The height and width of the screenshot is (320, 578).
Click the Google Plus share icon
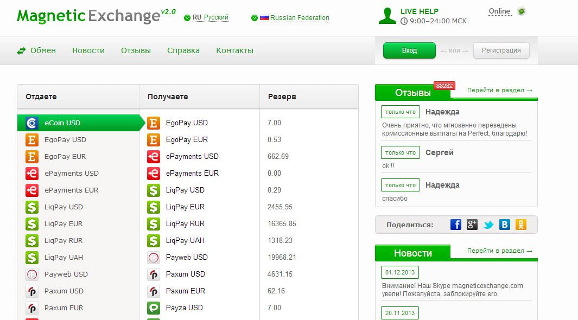click(472, 225)
